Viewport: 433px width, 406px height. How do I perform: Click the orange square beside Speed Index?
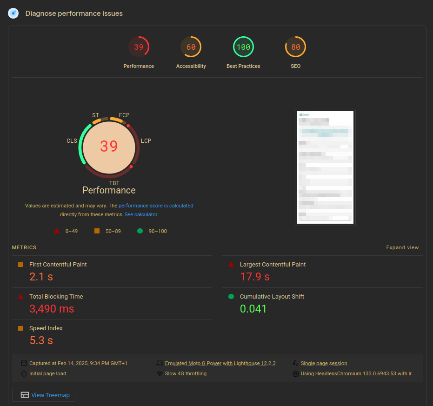point(20,328)
